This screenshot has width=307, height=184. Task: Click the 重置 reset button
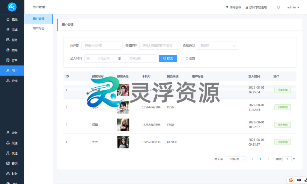click(x=190, y=58)
